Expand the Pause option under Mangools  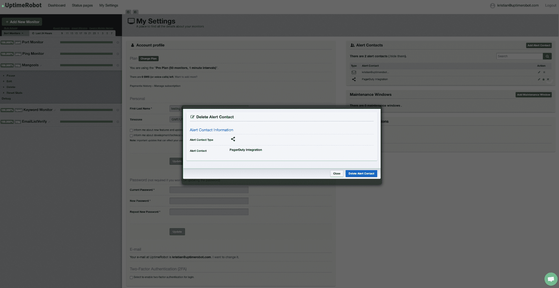point(10,75)
